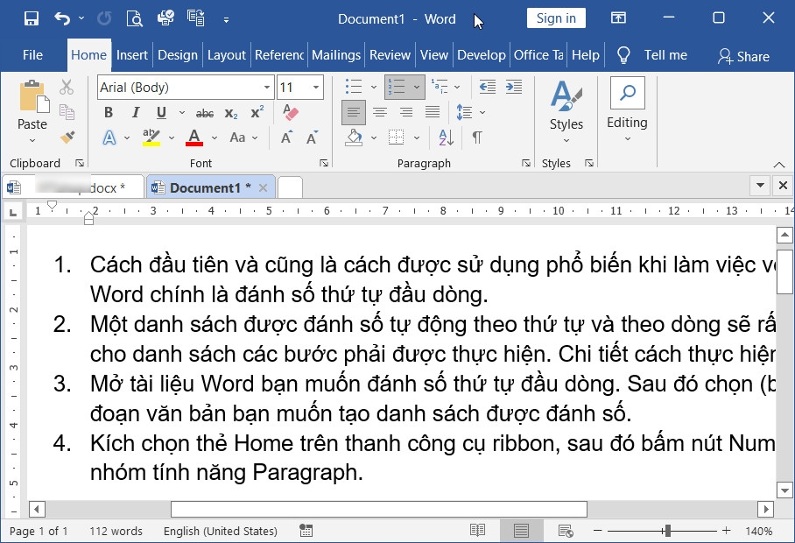The height and width of the screenshot is (543, 795).
Task: Open Print Preview from Quick Access toolbar
Action: 134,18
